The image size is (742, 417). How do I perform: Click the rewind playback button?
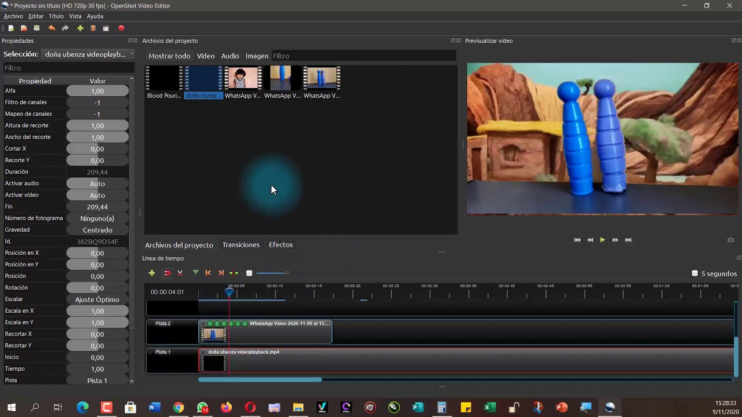tap(590, 240)
